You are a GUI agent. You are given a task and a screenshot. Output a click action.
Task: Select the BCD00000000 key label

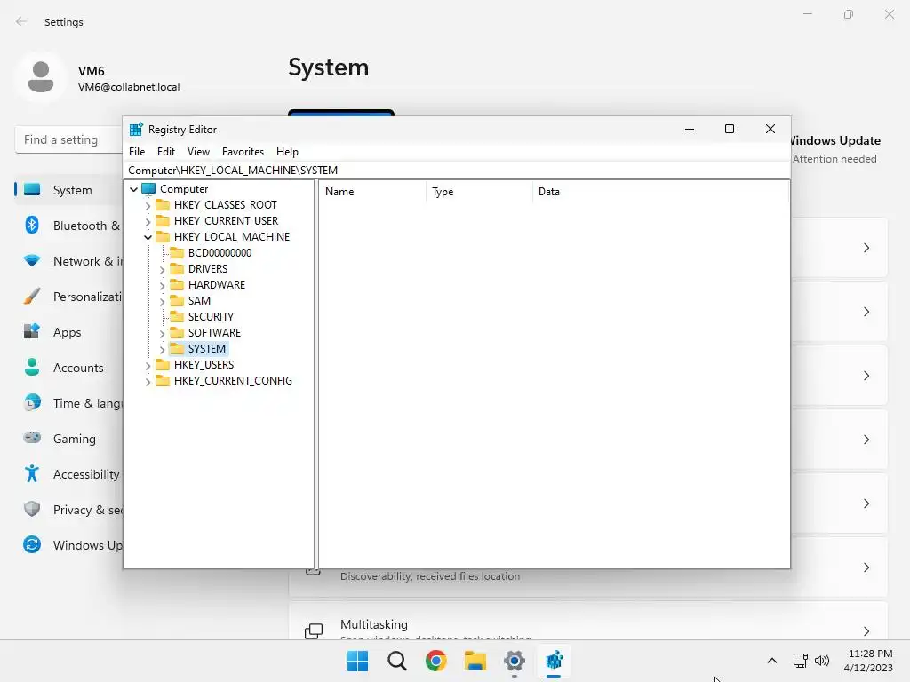[x=220, y=253]
